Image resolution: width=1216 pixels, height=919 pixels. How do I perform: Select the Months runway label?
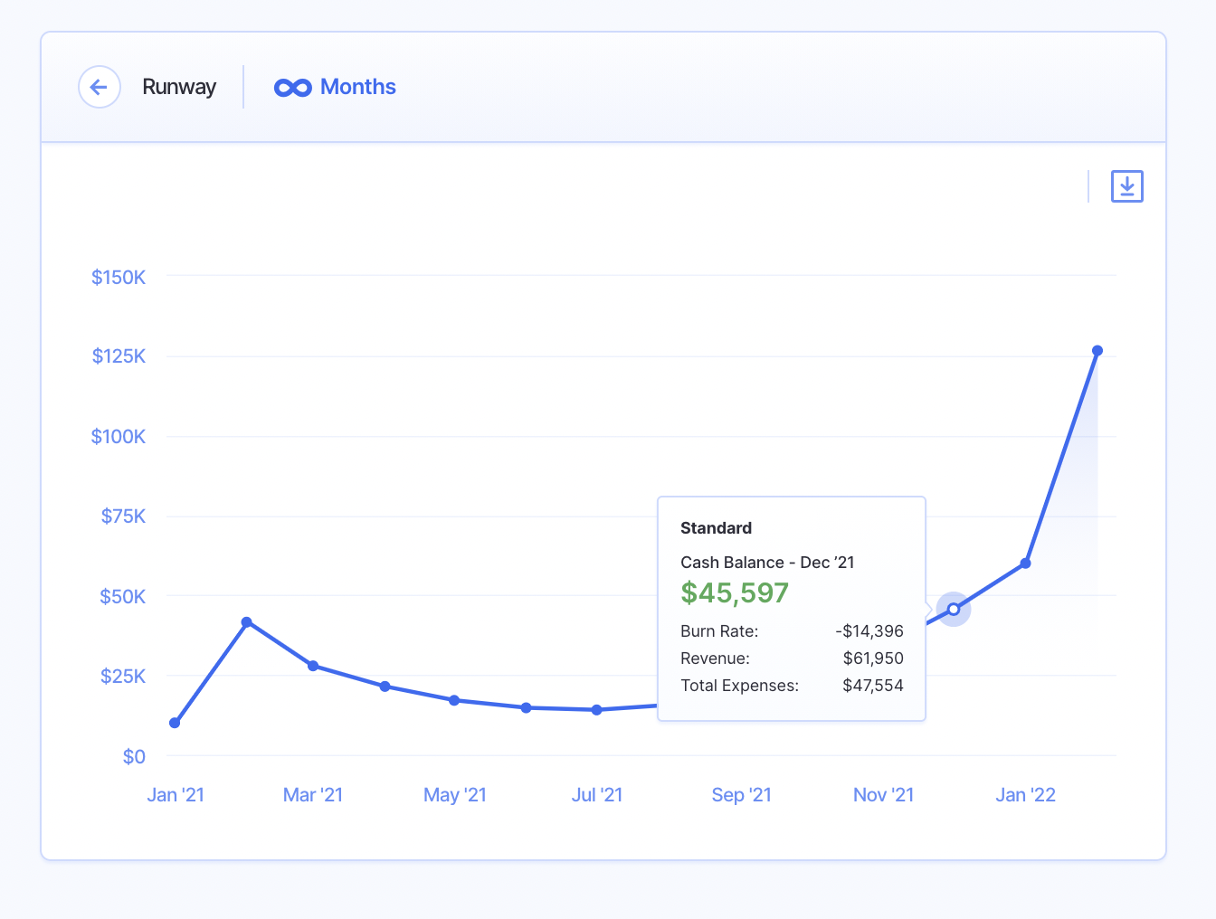(357, 87)
